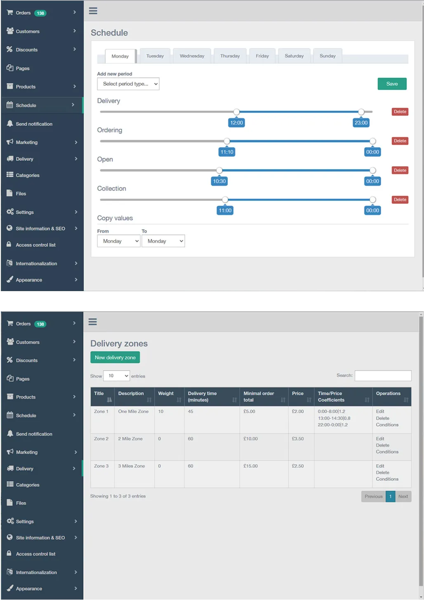The width and height of the screenshot is (424, 600).
Task: Select the Schedule calendar icon
Action: 9,105
